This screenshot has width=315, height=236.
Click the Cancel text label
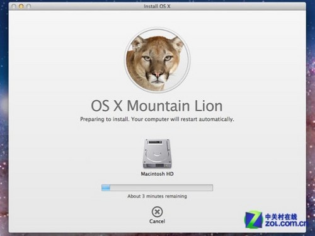point(157,222)
